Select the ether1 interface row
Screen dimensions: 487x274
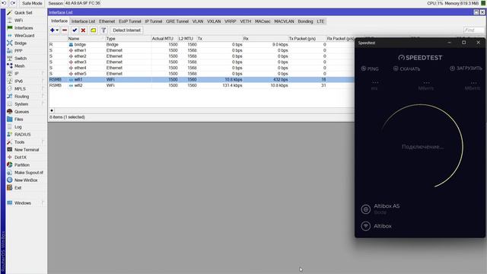201,50
